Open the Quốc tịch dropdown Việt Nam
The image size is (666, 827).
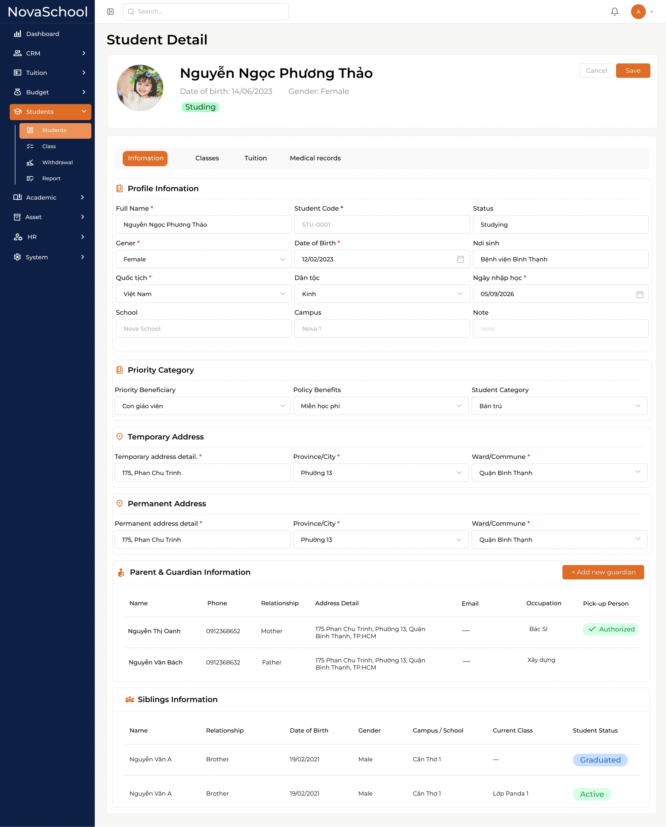tap(203, 294)
